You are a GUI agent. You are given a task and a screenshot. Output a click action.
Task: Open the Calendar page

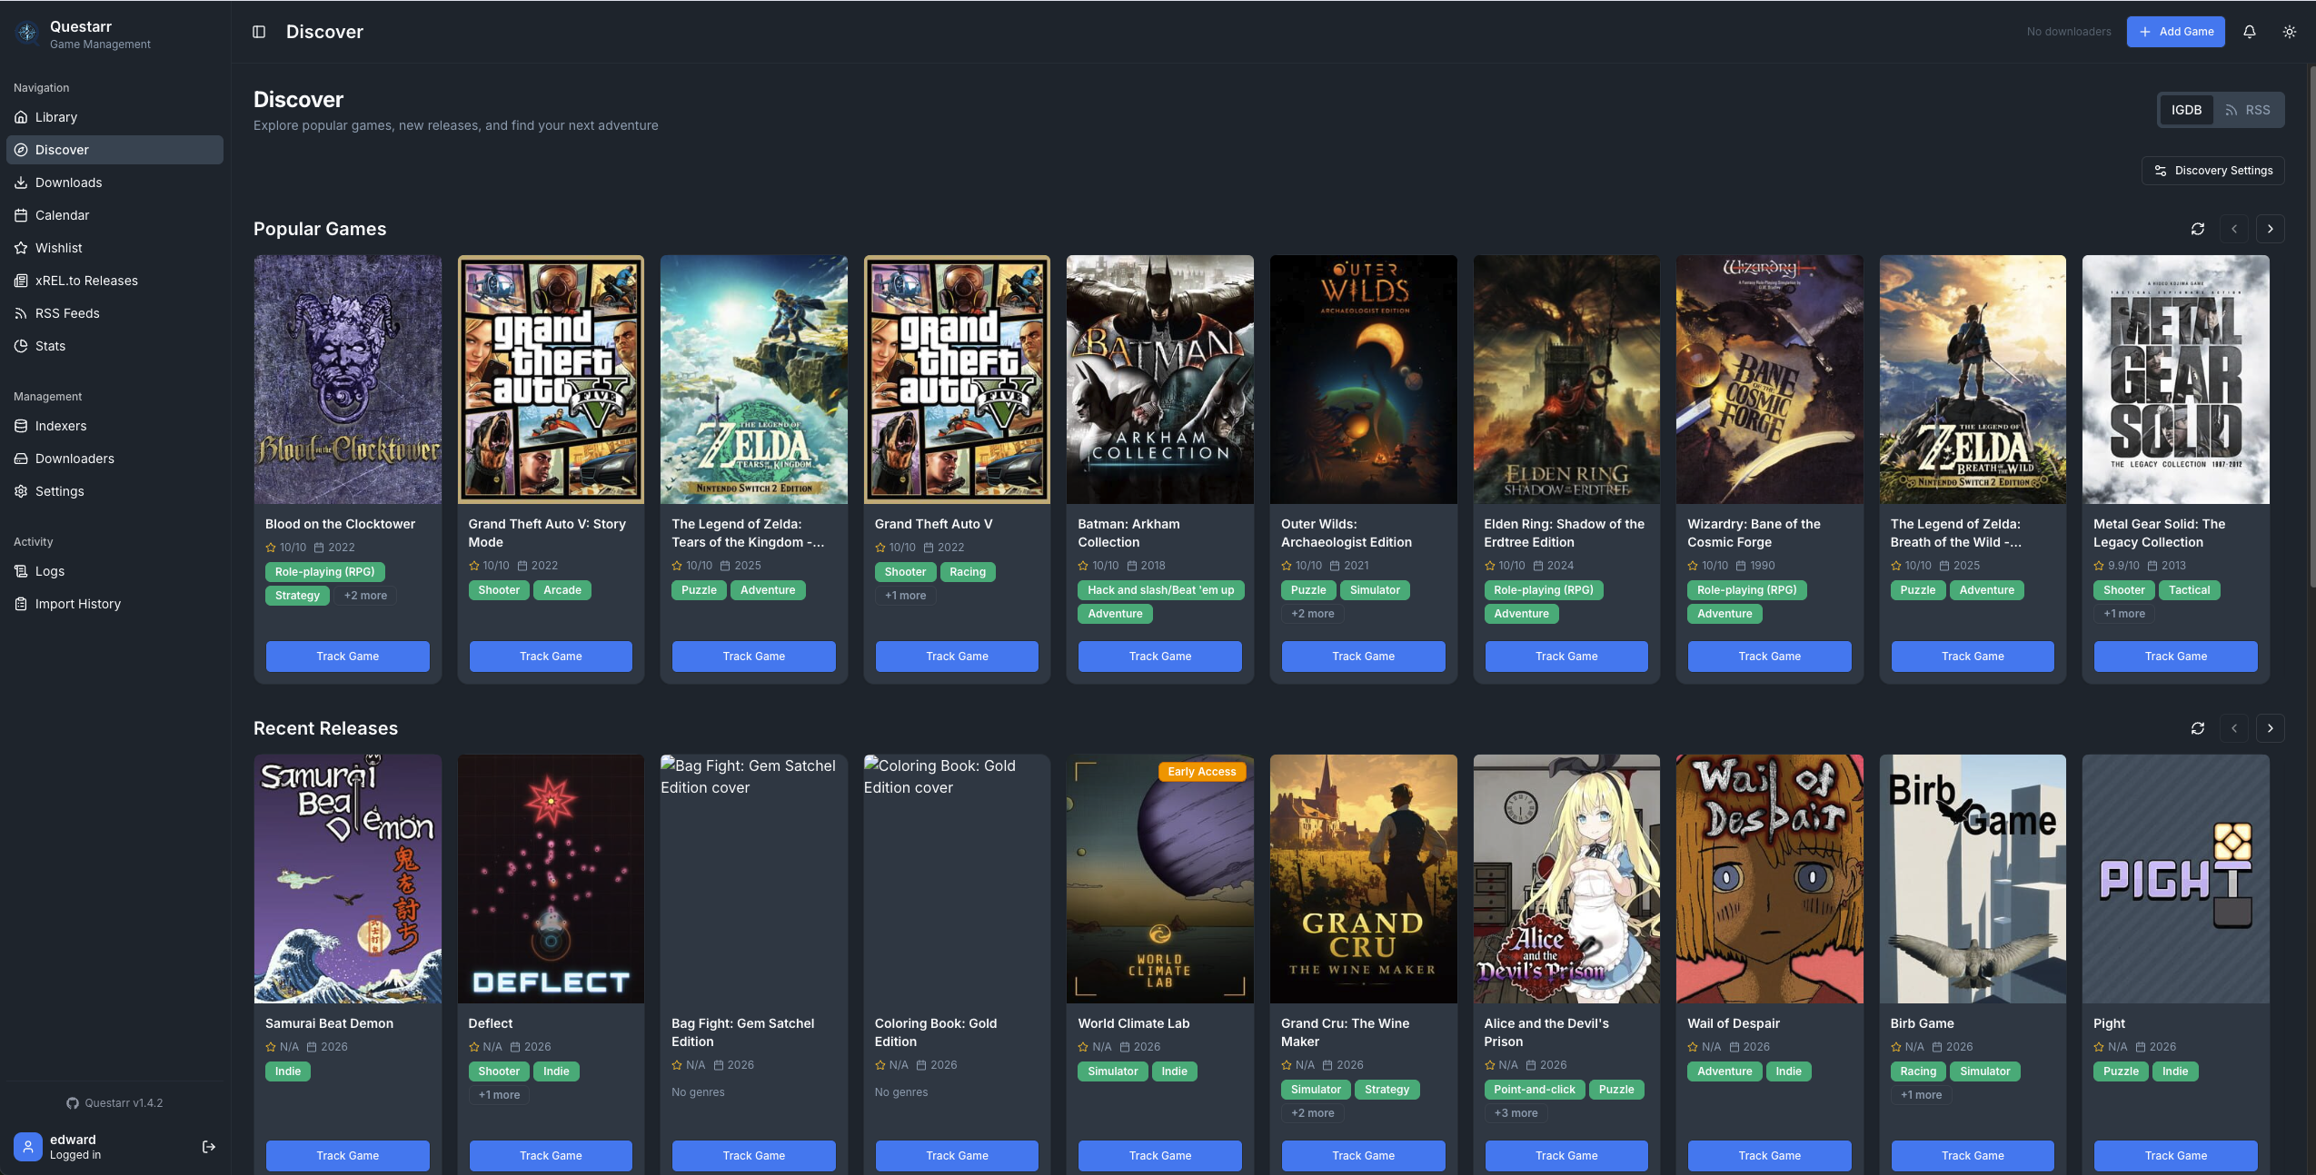(x=114, y=215)
